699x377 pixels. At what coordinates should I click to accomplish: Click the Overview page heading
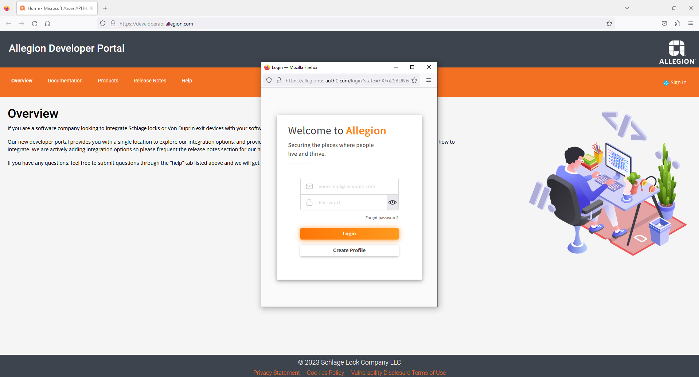coord(33,114)
